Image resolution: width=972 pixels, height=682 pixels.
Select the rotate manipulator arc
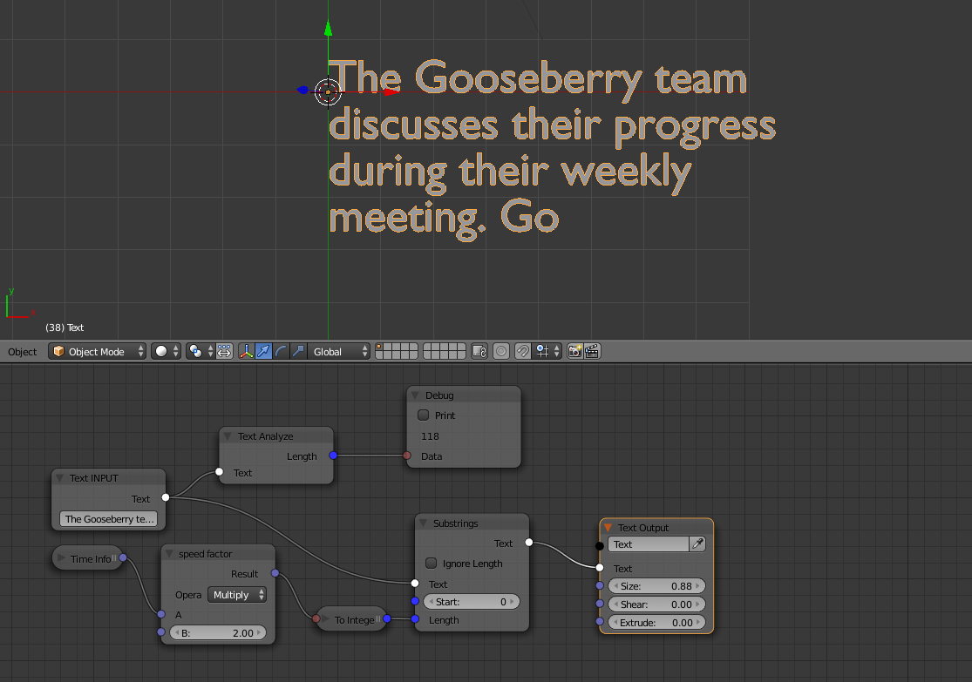281,352
